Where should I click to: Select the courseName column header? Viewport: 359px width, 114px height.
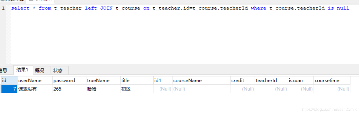201,81
